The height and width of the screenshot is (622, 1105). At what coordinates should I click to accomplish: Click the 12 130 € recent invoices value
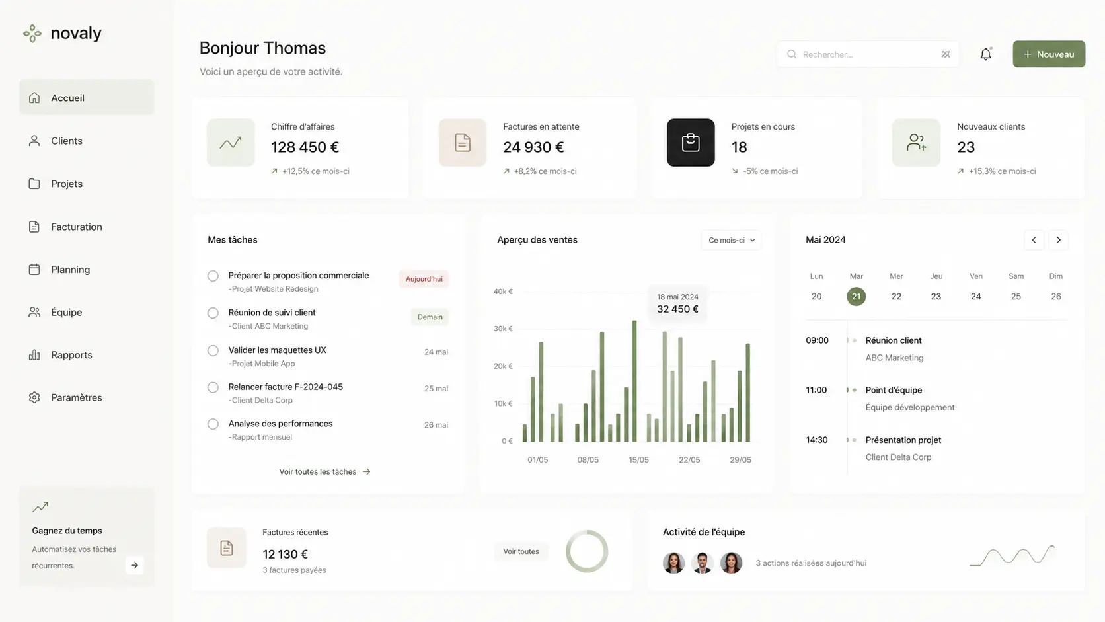[x=285, y=554]
